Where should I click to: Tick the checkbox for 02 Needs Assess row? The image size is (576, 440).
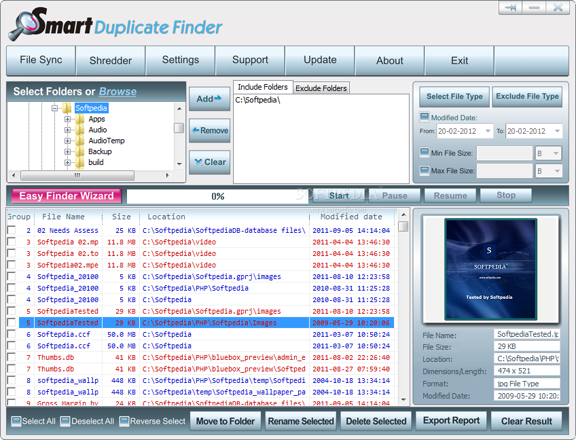point(12,230)
